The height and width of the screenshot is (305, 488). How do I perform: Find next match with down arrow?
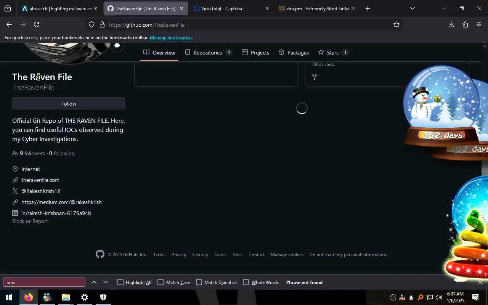click(106, 282)
